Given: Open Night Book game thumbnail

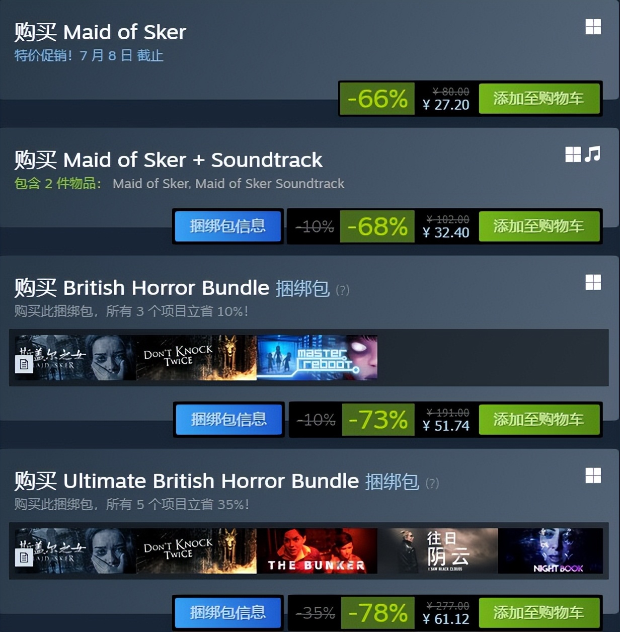Looking at the screenshot, I should (x=551, y=551).
